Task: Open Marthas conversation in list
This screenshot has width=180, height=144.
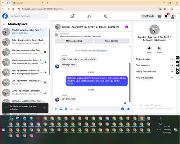Action: tap(24, 52)
